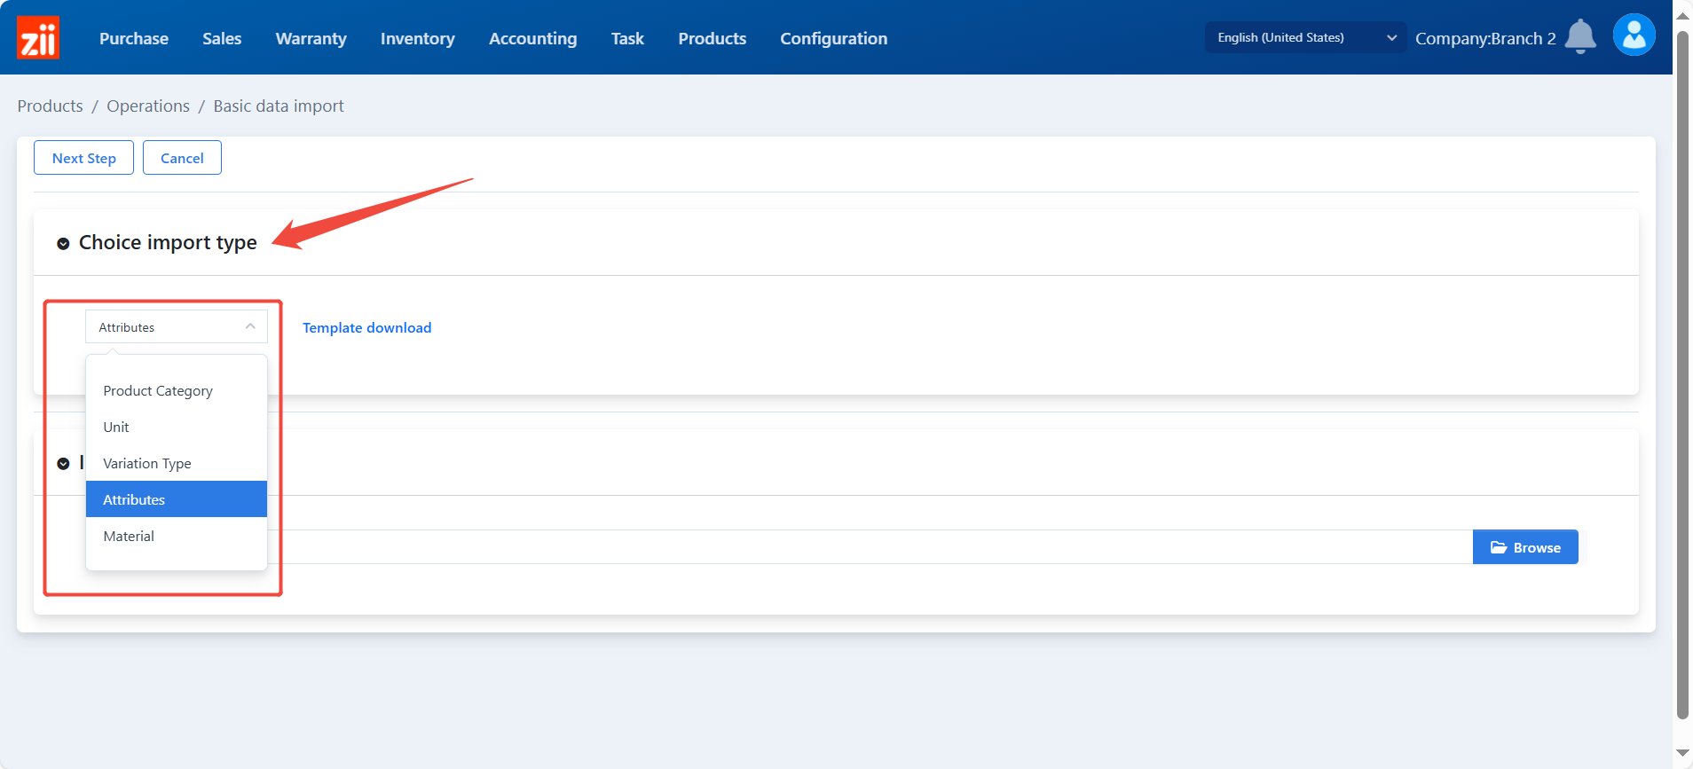
Task: Open the Sales menu
Action: coord(222,38)
